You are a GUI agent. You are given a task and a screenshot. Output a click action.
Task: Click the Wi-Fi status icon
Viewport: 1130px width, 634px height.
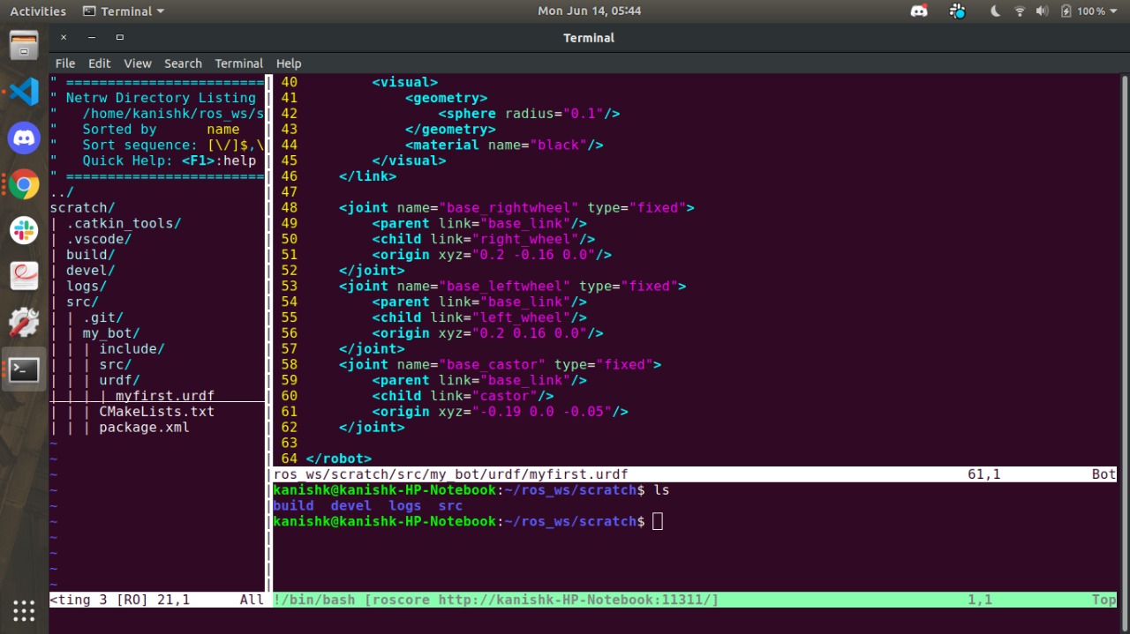[1018, 11]
